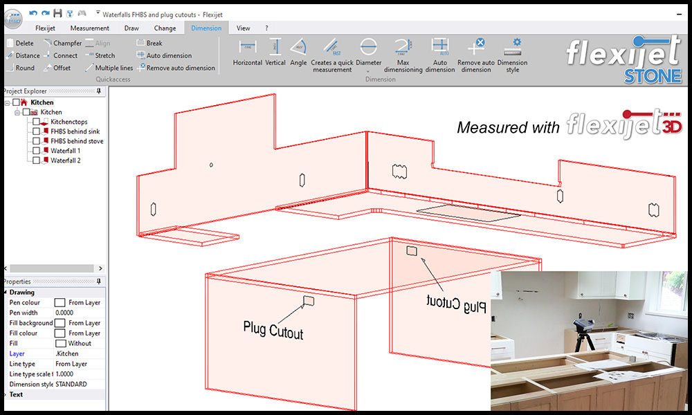Toggle the Kitchenctops layer checkbox
This screenshot has height=415, width=692.
[x=37, y=122]
